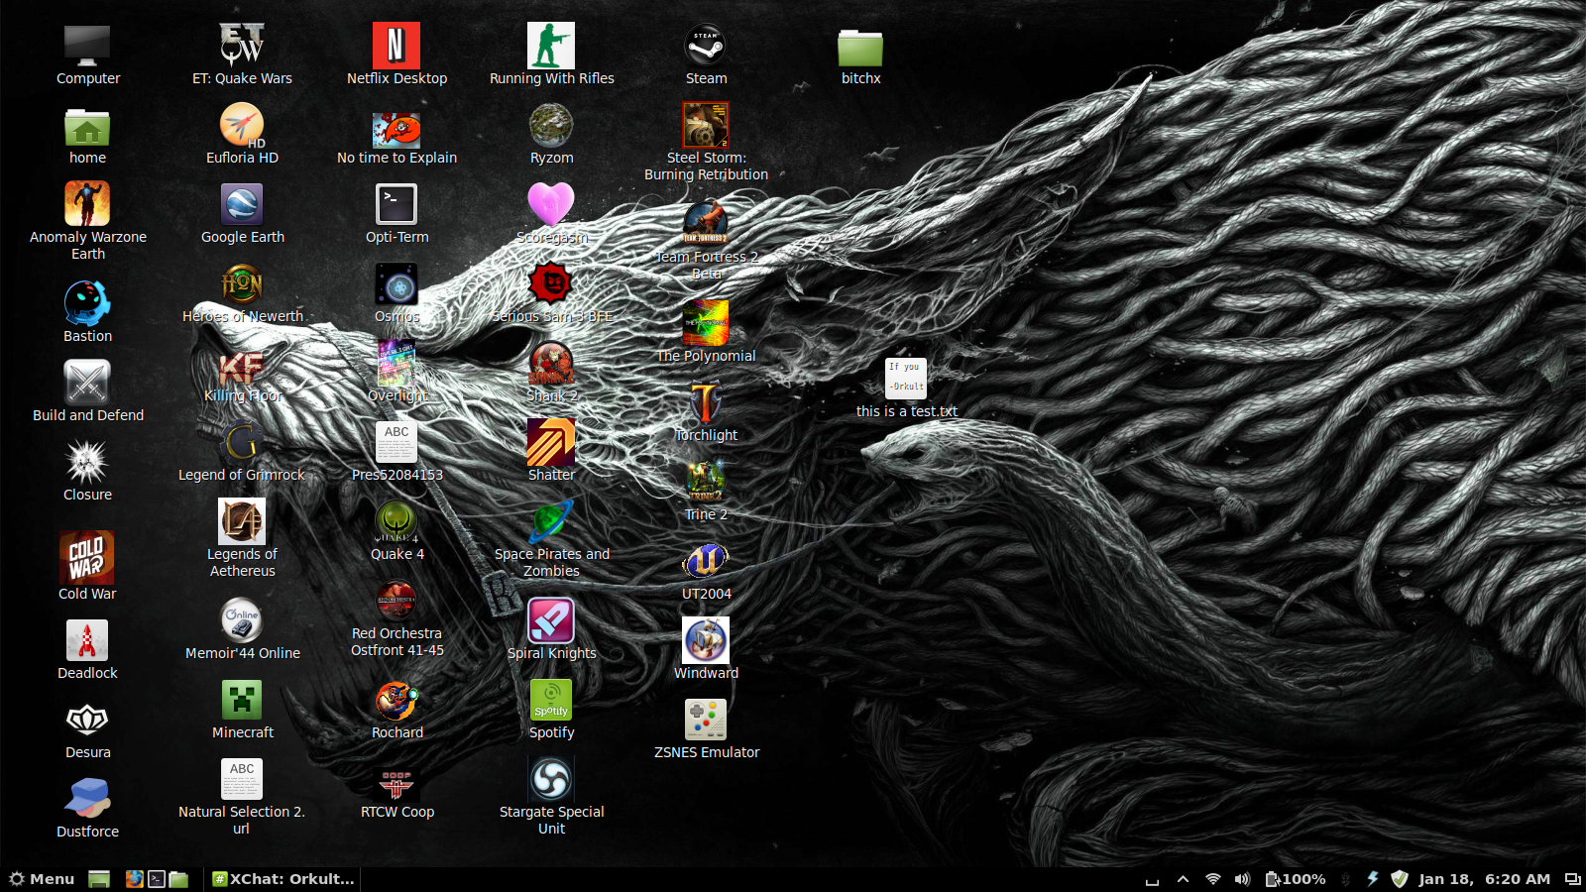Screen dimensions: 1586x892
Task: Open the home folder icon
Action: pos(87,127)
